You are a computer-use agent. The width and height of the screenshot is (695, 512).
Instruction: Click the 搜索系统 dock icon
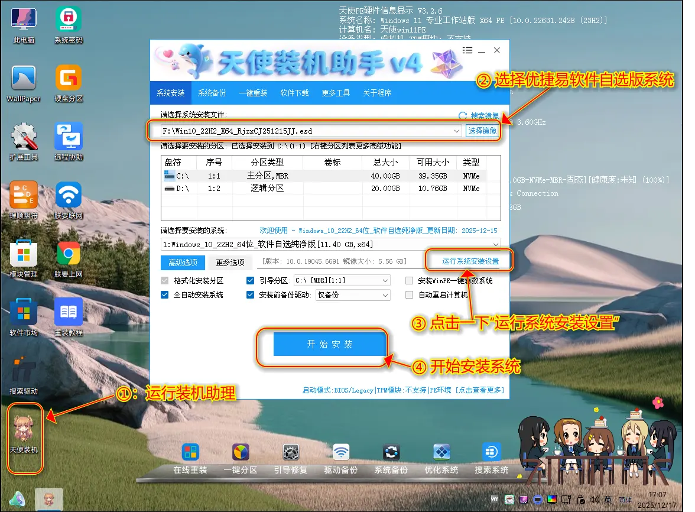(492, 458)
